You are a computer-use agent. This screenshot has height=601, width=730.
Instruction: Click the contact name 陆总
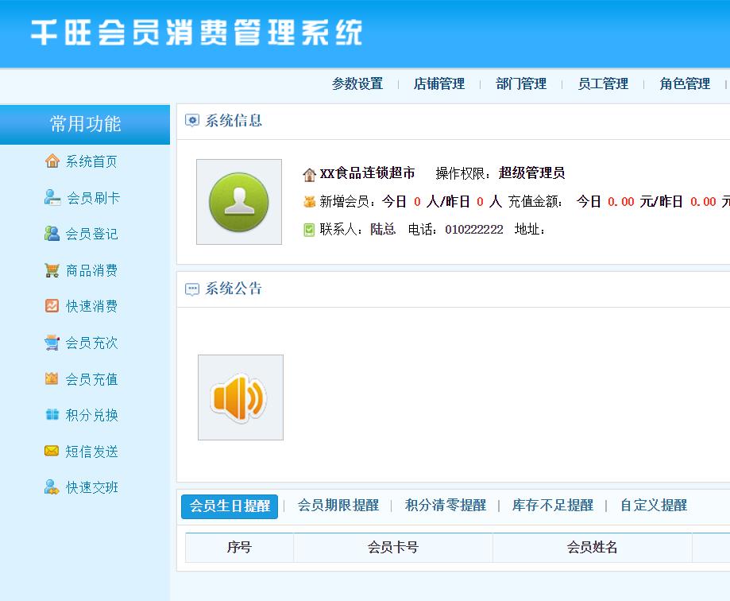(x=383, y=229)
